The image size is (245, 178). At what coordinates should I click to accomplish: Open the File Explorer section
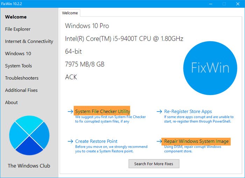[18, 29]
